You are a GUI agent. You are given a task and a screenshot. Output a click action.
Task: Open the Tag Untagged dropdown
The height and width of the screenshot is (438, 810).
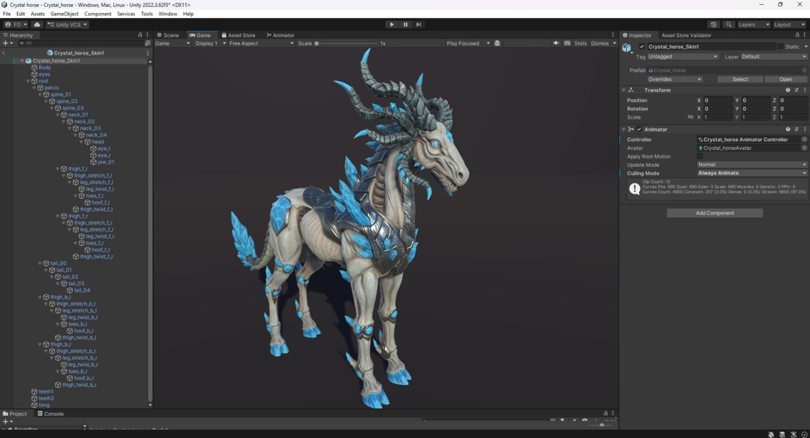click(683, 57)
